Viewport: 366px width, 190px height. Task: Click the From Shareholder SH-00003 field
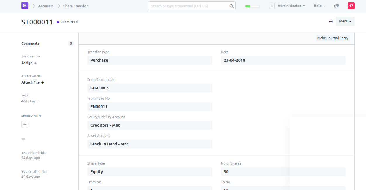(150, 88)
